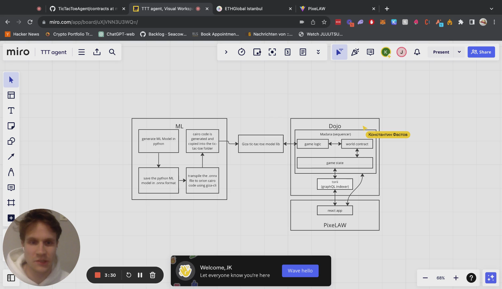502x289 pixels.
Task: Click user avatar J
Action: pos(401,52)
